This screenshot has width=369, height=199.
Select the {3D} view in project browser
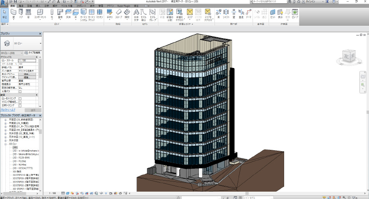pos(15,147)
